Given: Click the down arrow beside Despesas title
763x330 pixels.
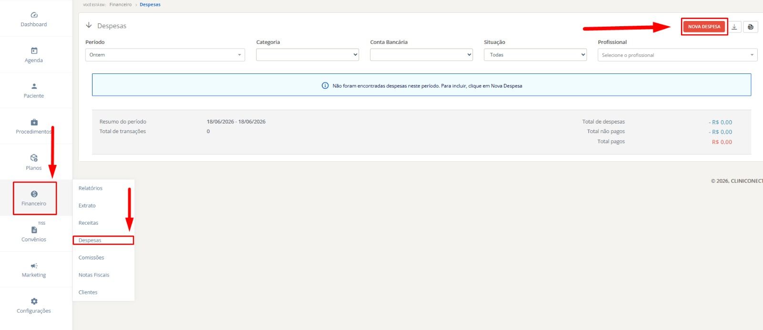Looking at the screenshot, I should pos(89,25).
